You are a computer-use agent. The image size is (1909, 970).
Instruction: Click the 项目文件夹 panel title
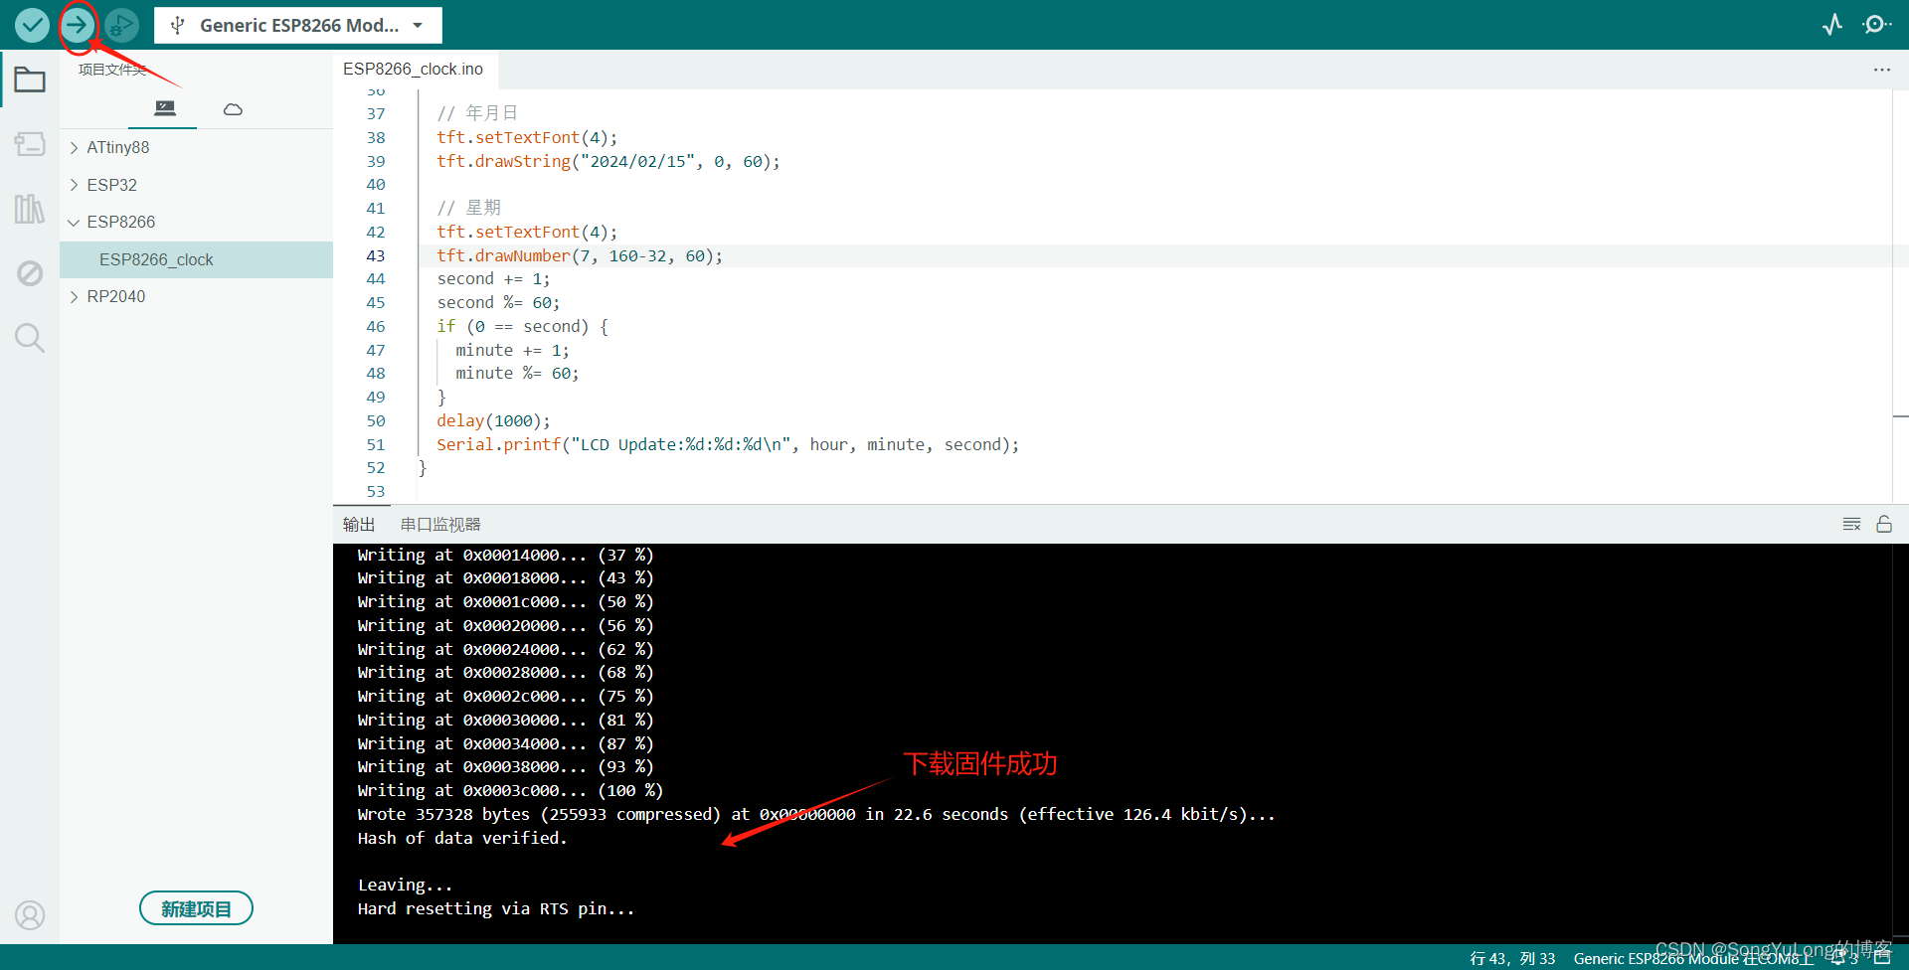coord(112,70)
